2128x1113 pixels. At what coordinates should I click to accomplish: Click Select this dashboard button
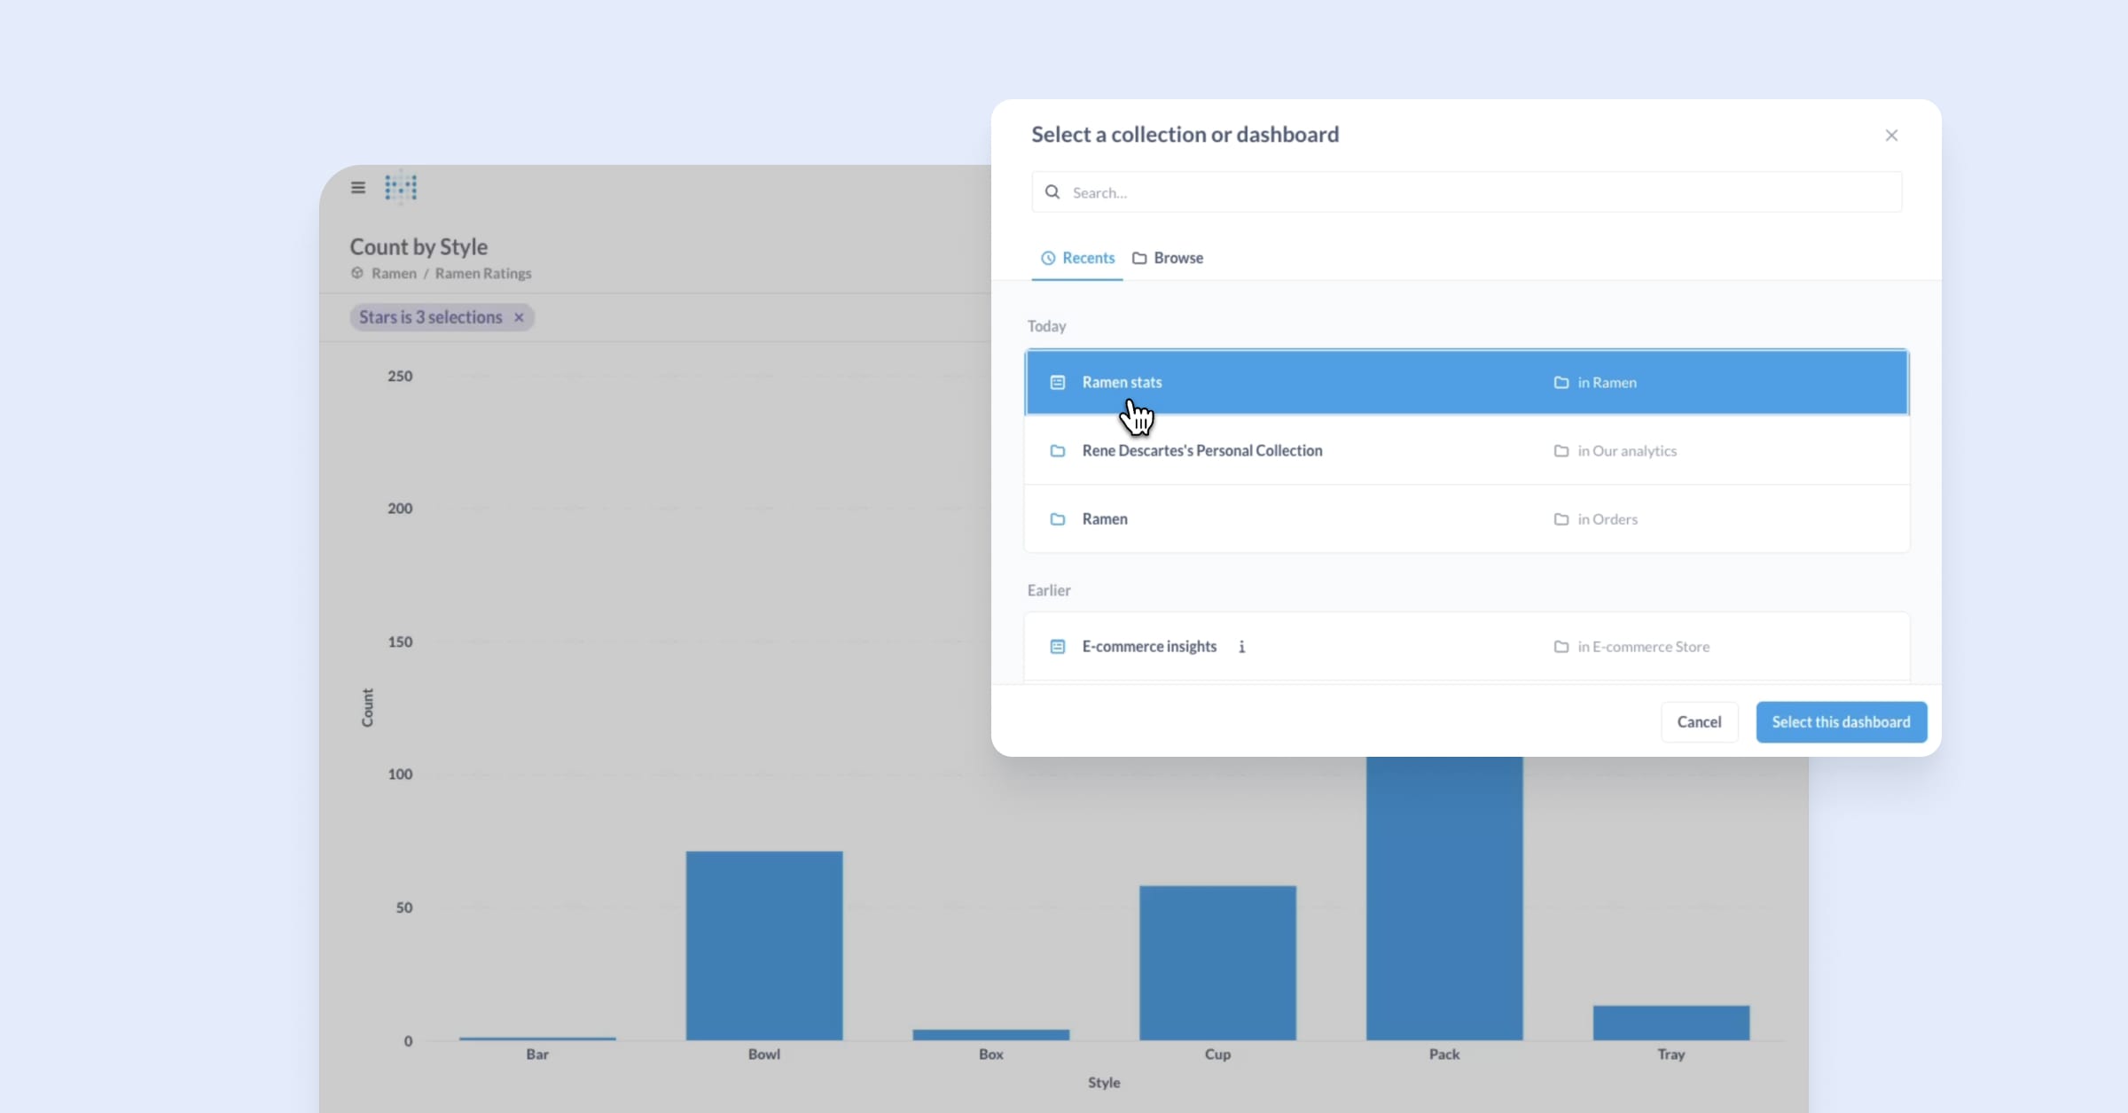(1841, 722)
